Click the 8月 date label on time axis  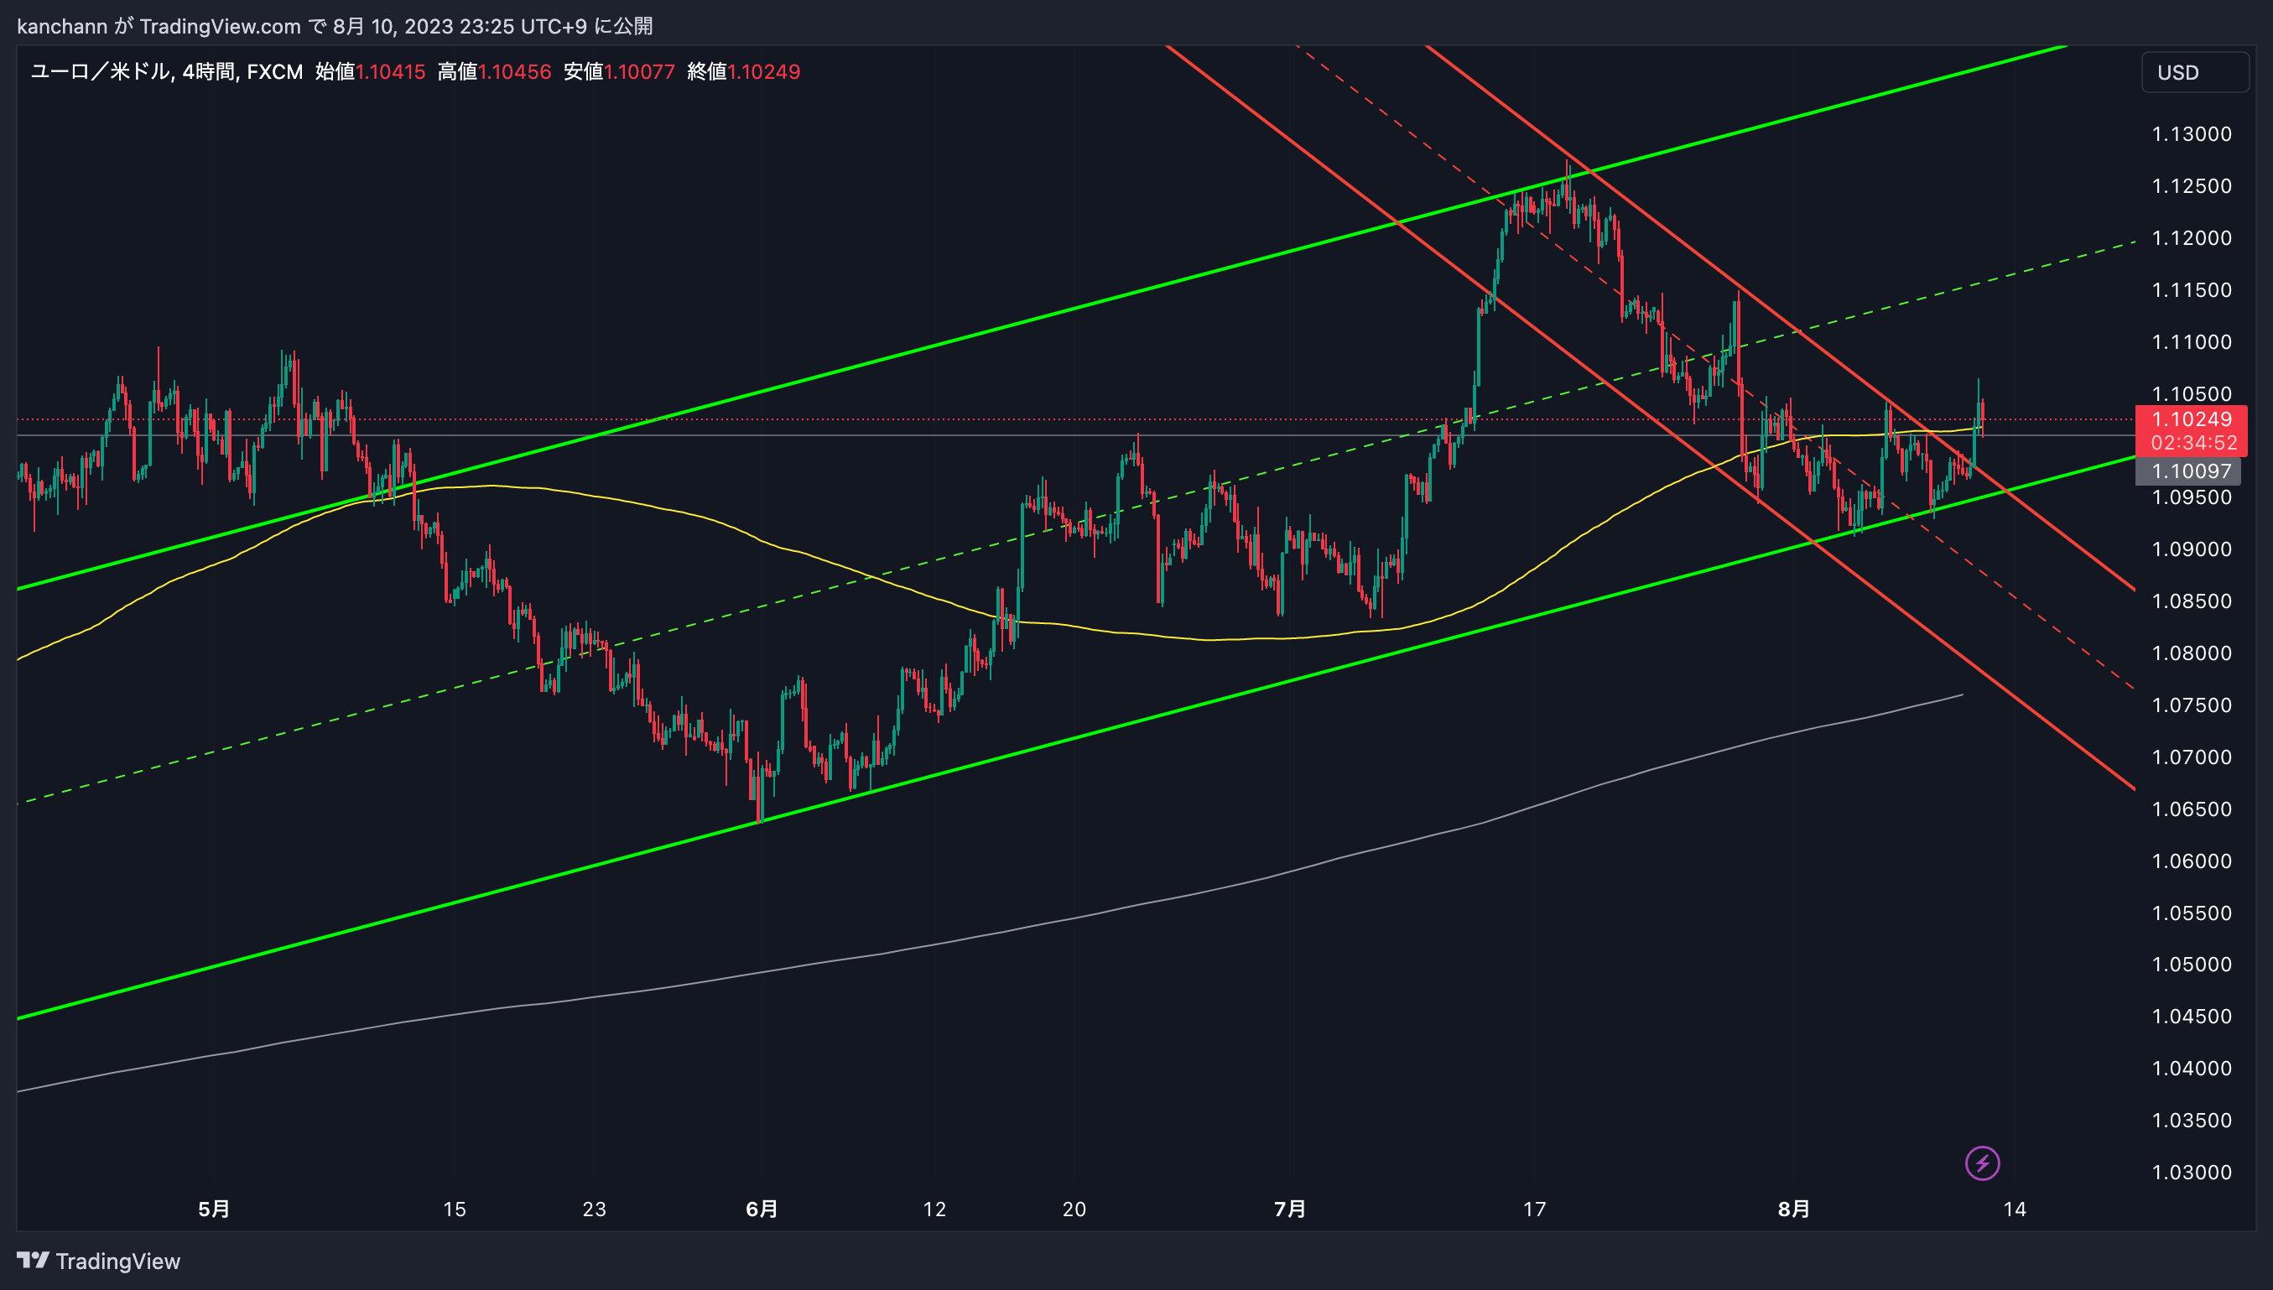point(1794,1209)
